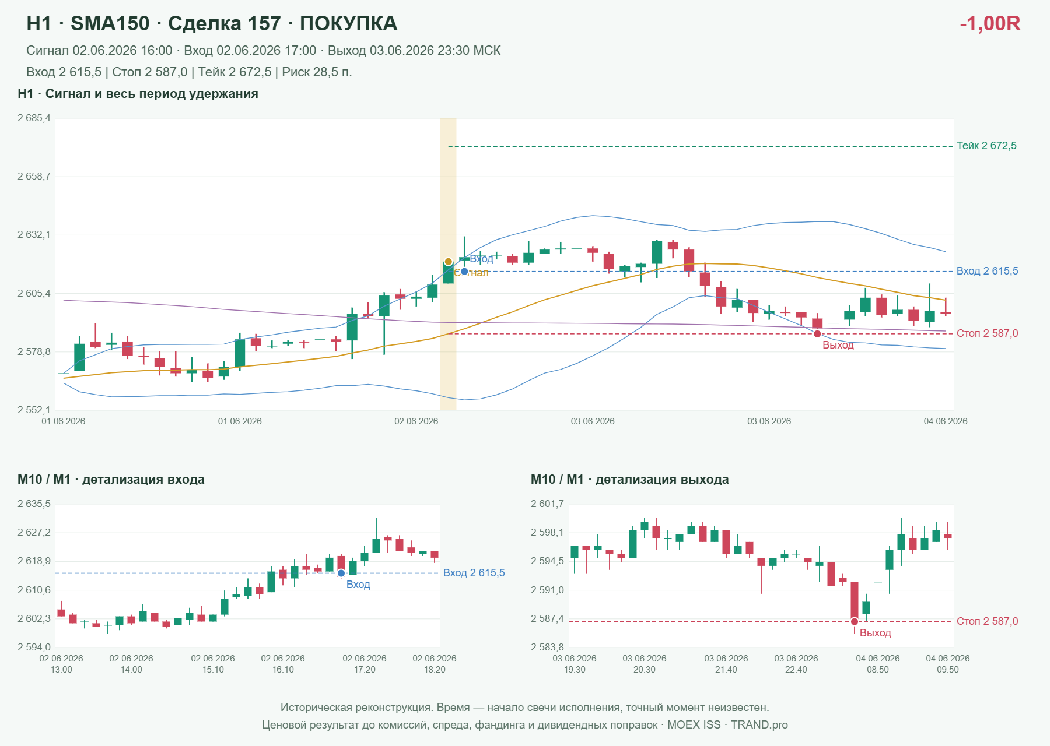Viewport: 1050px width, 746px height.
Task: Click the 'Стоп 2 587,0' label in exit detail chart
Action: [987, 621]
